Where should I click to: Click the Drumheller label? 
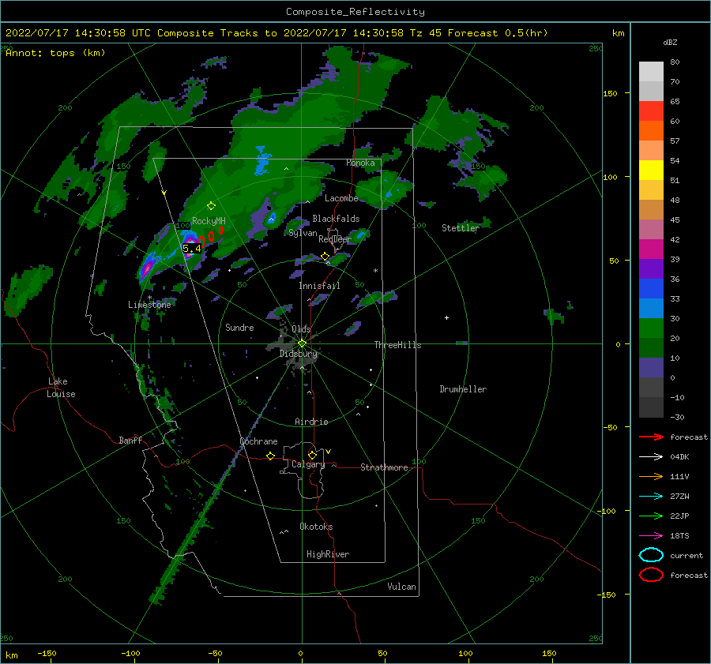click(x=463, y=389)
